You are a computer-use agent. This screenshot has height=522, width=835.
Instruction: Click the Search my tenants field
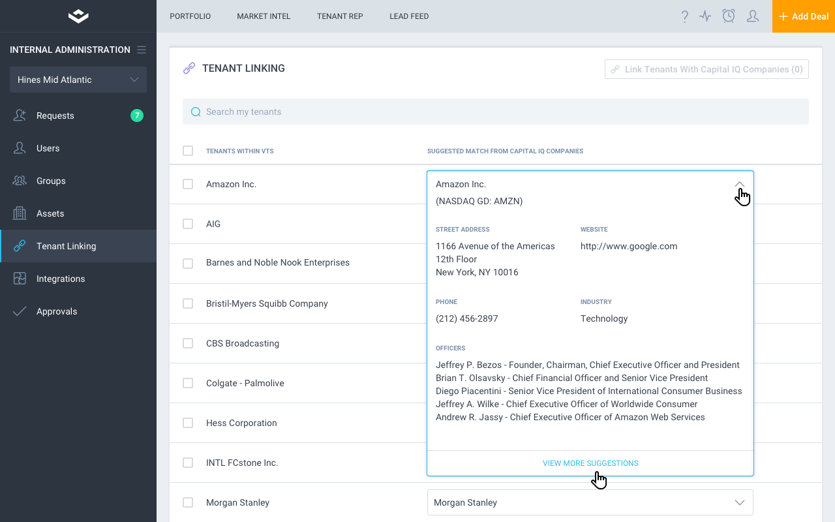point(496,112)
